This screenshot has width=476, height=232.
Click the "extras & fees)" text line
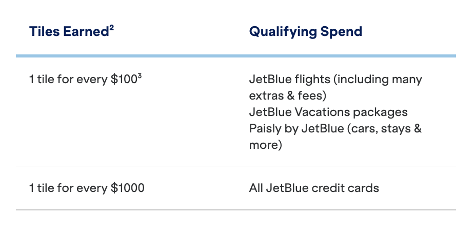click(288, 96)
